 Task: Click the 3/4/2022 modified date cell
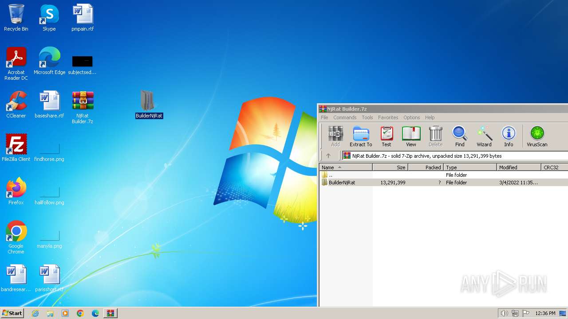pos(518,182)
